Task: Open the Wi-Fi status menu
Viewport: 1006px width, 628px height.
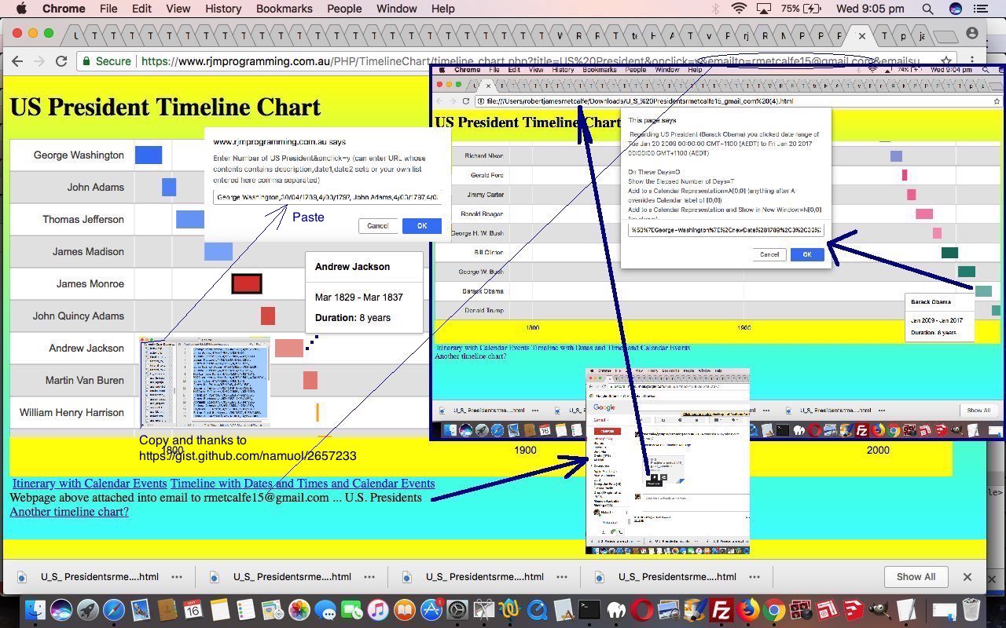Action: tap(738, 9)
